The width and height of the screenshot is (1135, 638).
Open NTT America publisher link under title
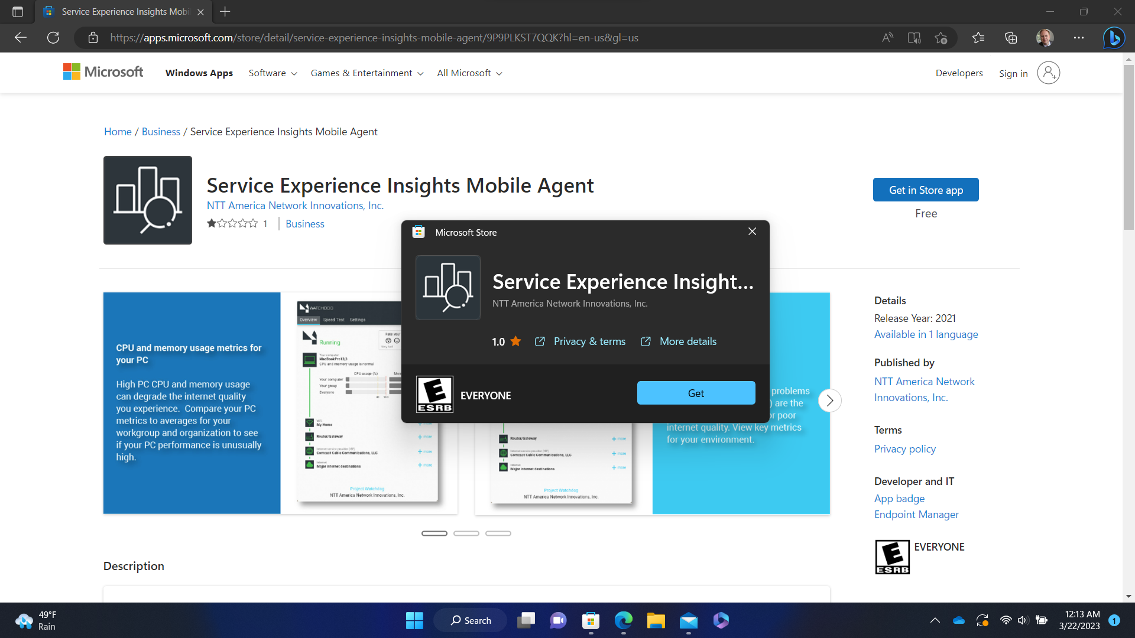coord(295,206)
